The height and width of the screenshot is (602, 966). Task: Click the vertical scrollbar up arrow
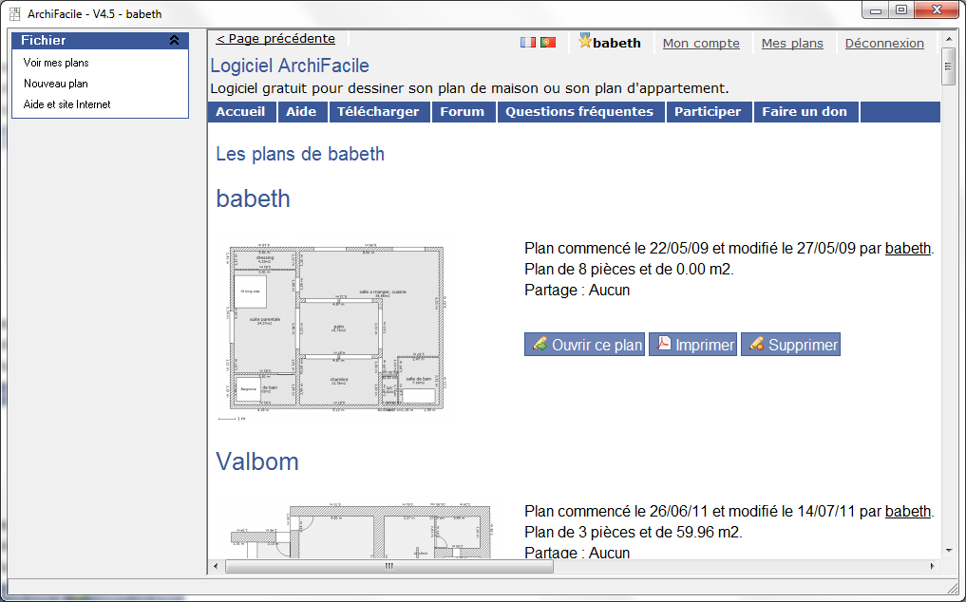tap(949, 37)
